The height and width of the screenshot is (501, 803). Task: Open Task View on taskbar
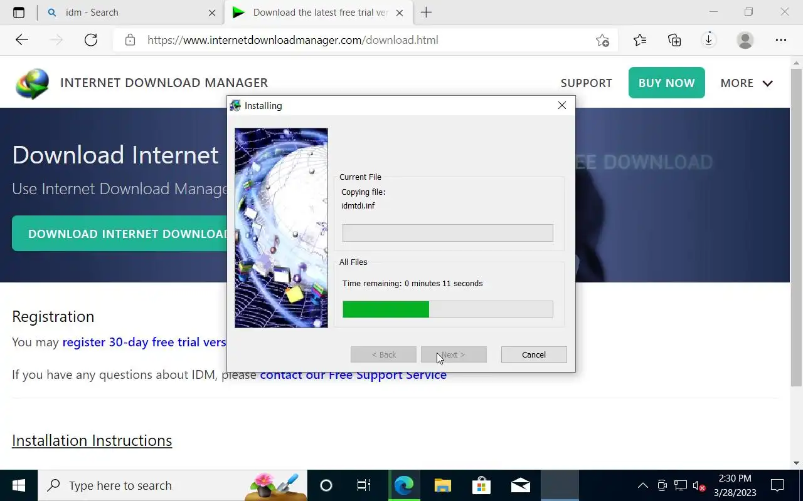click(364, 485)
